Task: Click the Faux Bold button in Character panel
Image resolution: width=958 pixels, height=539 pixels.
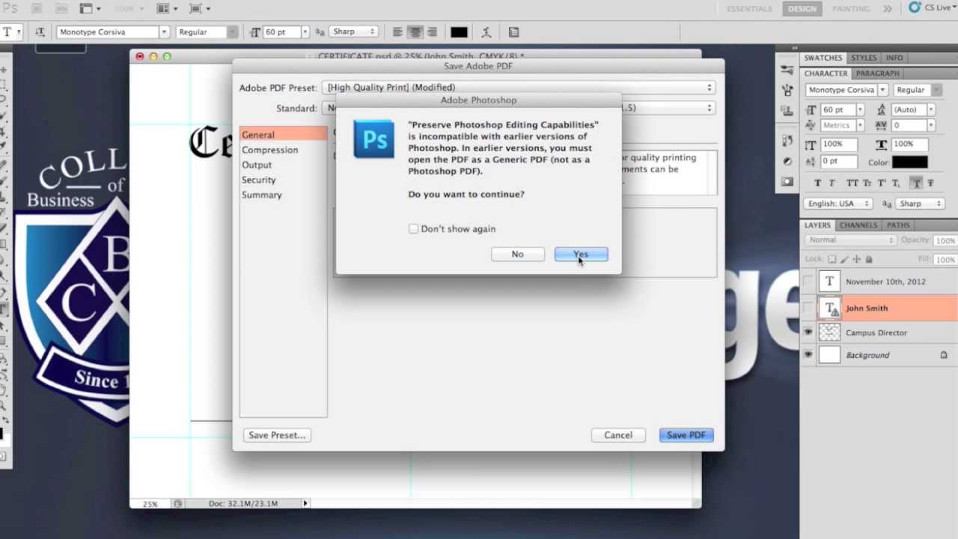Action: tap(817, 183)
